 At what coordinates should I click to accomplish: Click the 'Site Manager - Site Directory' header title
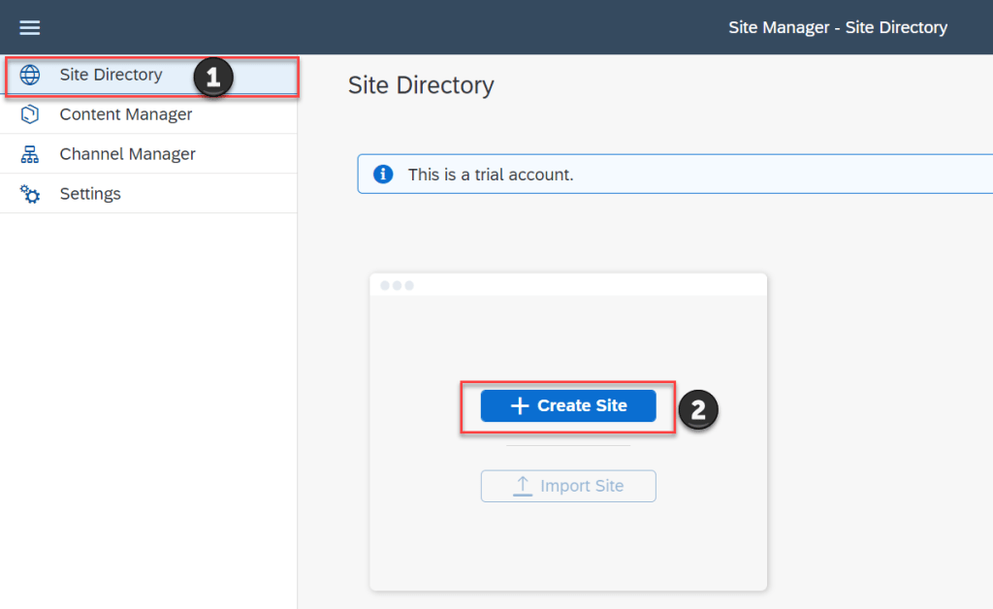(838, 27)
